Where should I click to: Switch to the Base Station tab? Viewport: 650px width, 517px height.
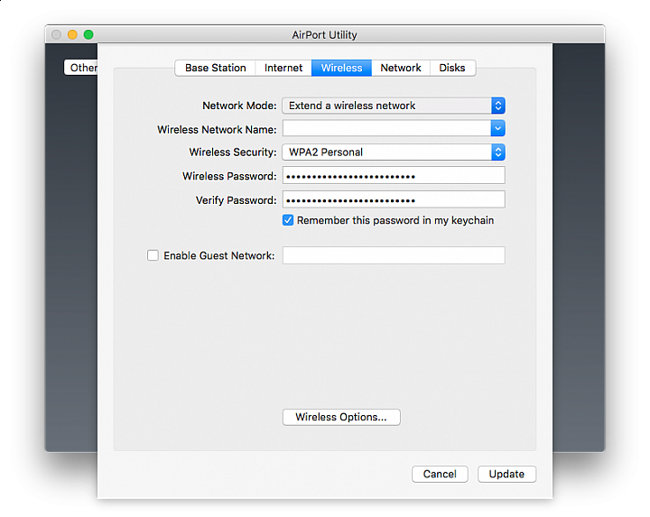tap(215, 68)
